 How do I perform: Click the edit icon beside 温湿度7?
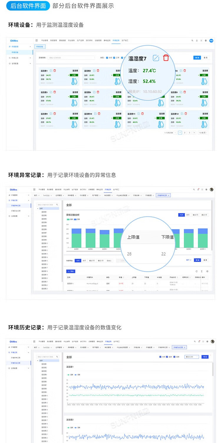click(156, 58)
